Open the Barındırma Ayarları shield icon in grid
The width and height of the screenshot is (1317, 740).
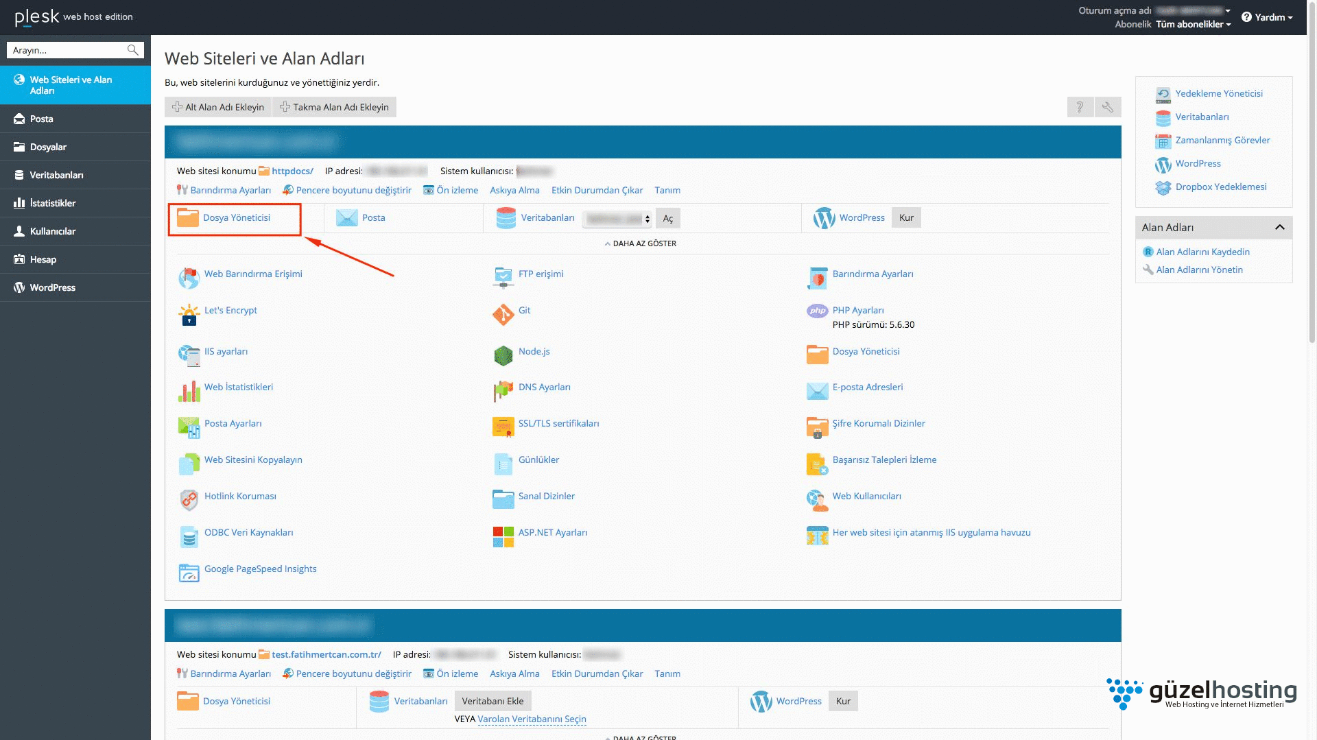click(x=817, y=278)
